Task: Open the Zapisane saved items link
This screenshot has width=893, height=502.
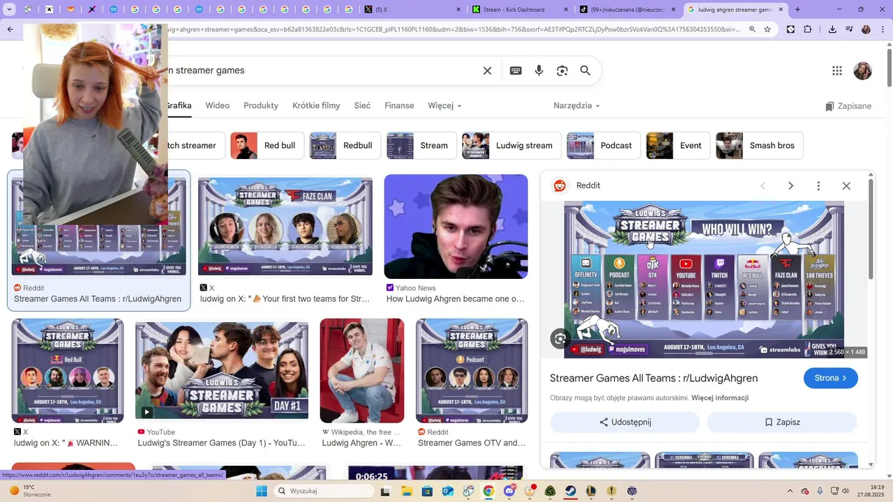Action: click(x=848, y=106)
